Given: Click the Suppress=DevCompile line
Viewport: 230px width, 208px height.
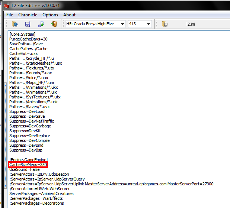Looking at the screenshot, I should click(x=29, y=140).
